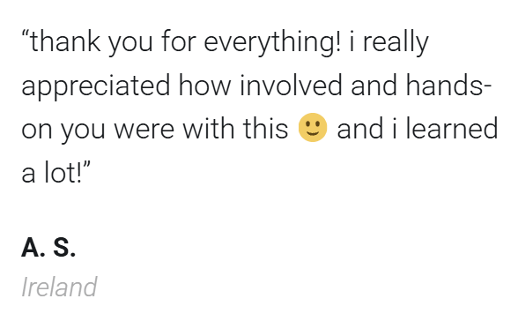This screenshot has width=518, height=321.
Task: Click the word "thank" at the quote start
Action: [x=65, y=41]
